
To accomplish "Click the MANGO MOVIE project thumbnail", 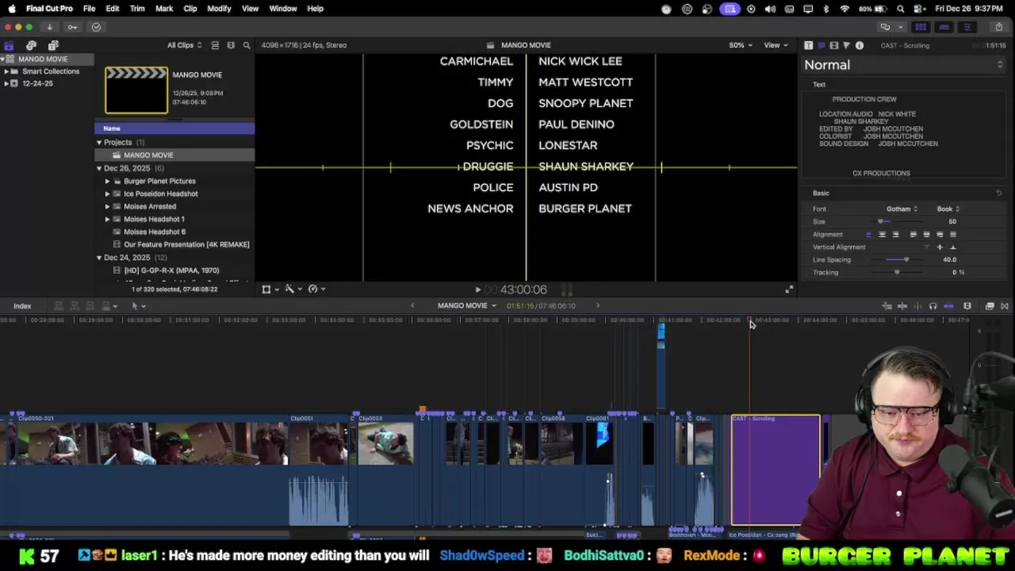I will coord(136,90).
